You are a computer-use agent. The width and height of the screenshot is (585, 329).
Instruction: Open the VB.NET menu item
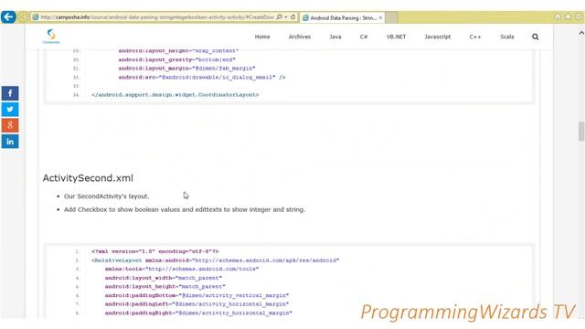396,37
